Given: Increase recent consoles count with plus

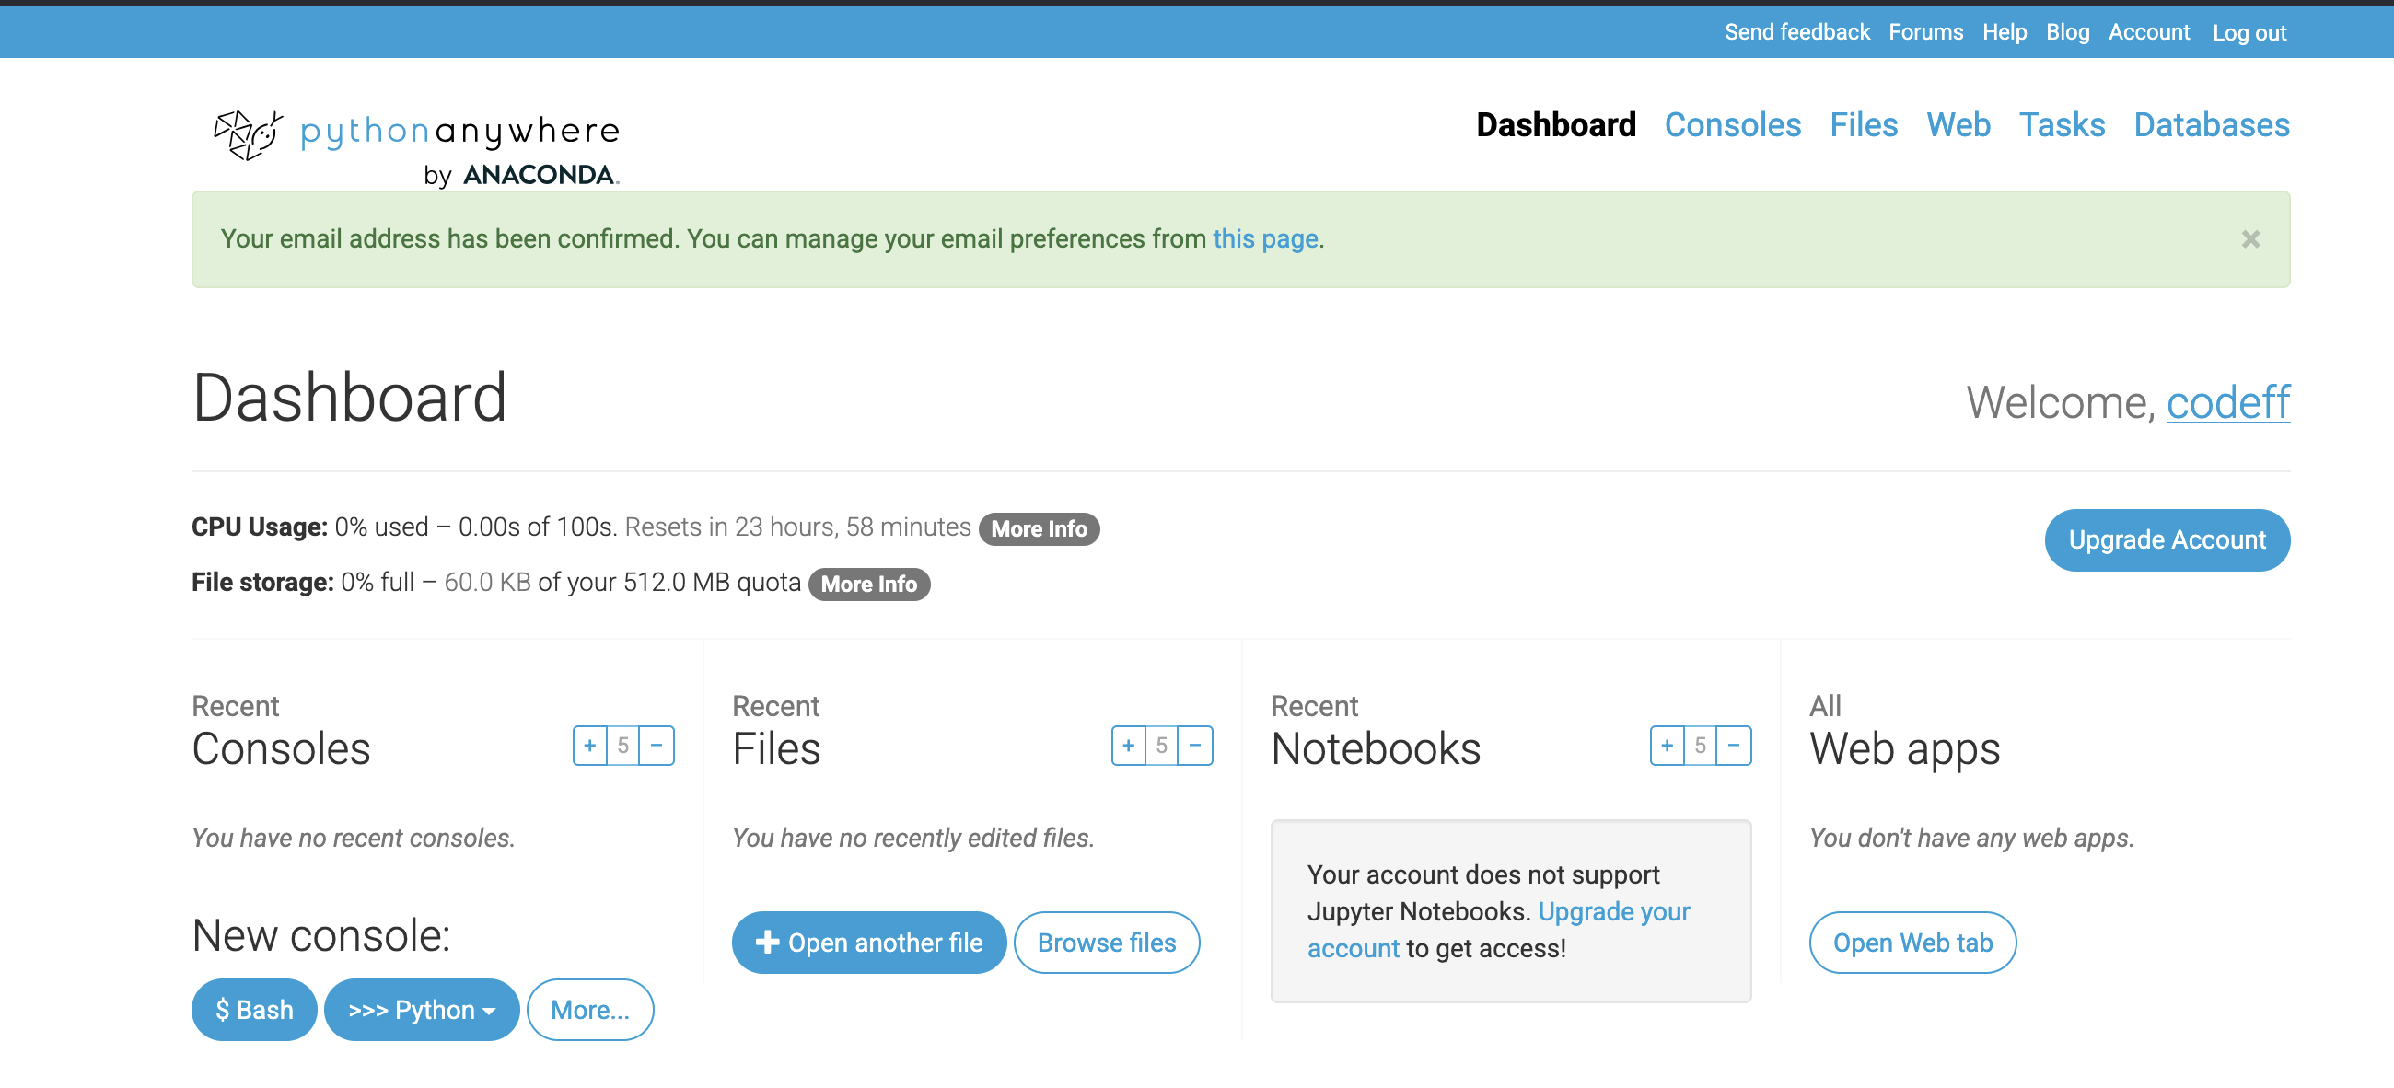Looking at the screenshot, I should coord(589,746).
